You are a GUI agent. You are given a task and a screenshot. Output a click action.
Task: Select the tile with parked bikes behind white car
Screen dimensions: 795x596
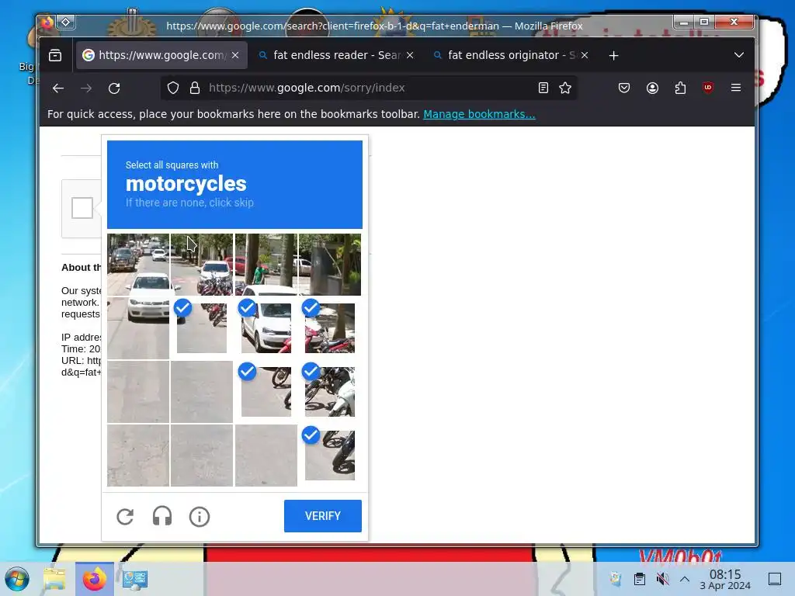[x=202, y=265]
